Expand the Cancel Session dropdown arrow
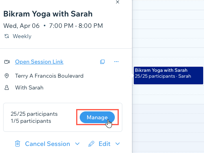The width and height of the screenshot is (204, 153). 77,144
